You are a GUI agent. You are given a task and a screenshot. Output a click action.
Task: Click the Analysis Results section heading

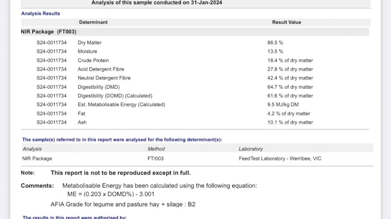pyautogui.click(x=41, y=14)
